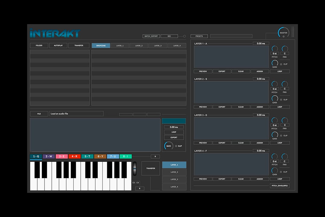The height and width of the screenshot is (217, 325).
Task: Click the FILE button
Action: tap(39, 114)
